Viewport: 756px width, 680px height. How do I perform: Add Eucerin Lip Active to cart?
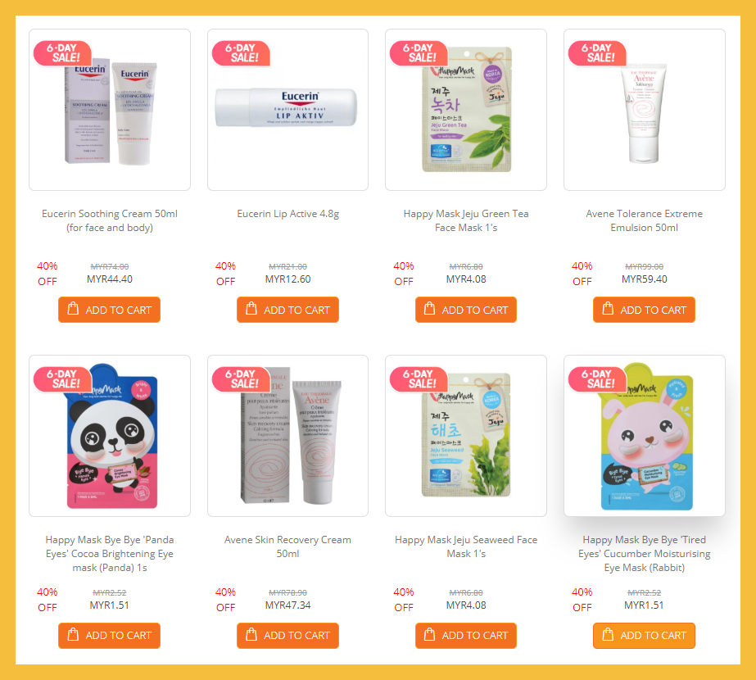(x=287, y=310)
